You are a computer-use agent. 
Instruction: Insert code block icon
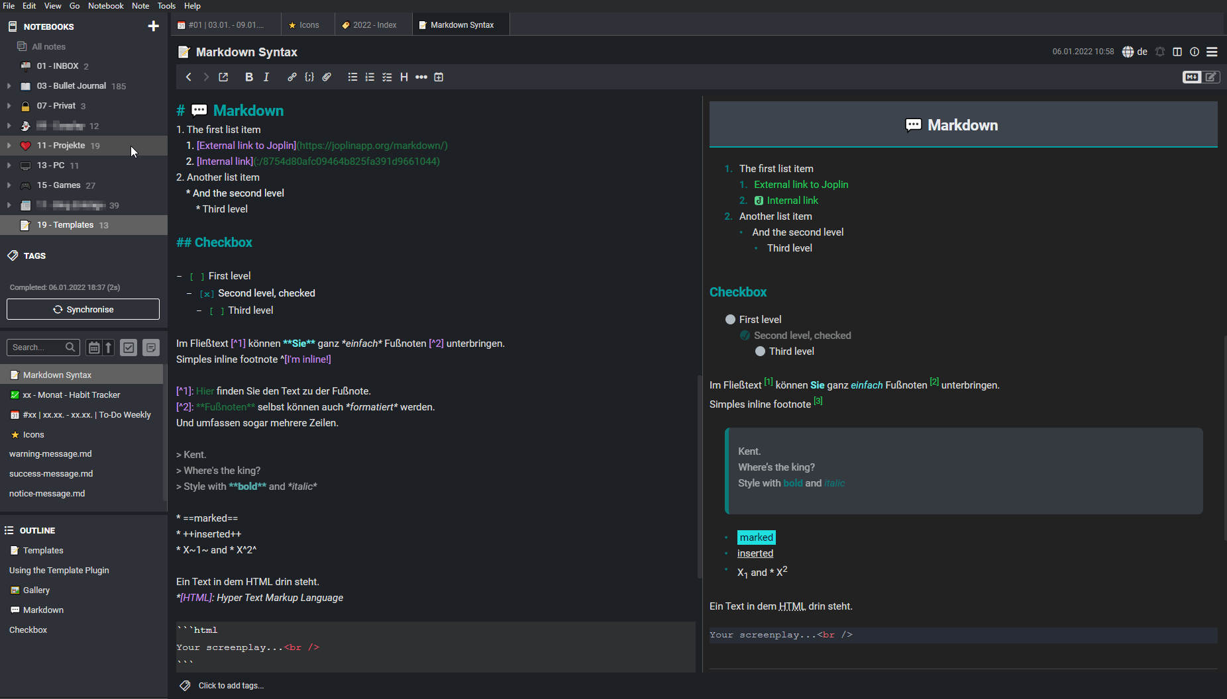309,77
